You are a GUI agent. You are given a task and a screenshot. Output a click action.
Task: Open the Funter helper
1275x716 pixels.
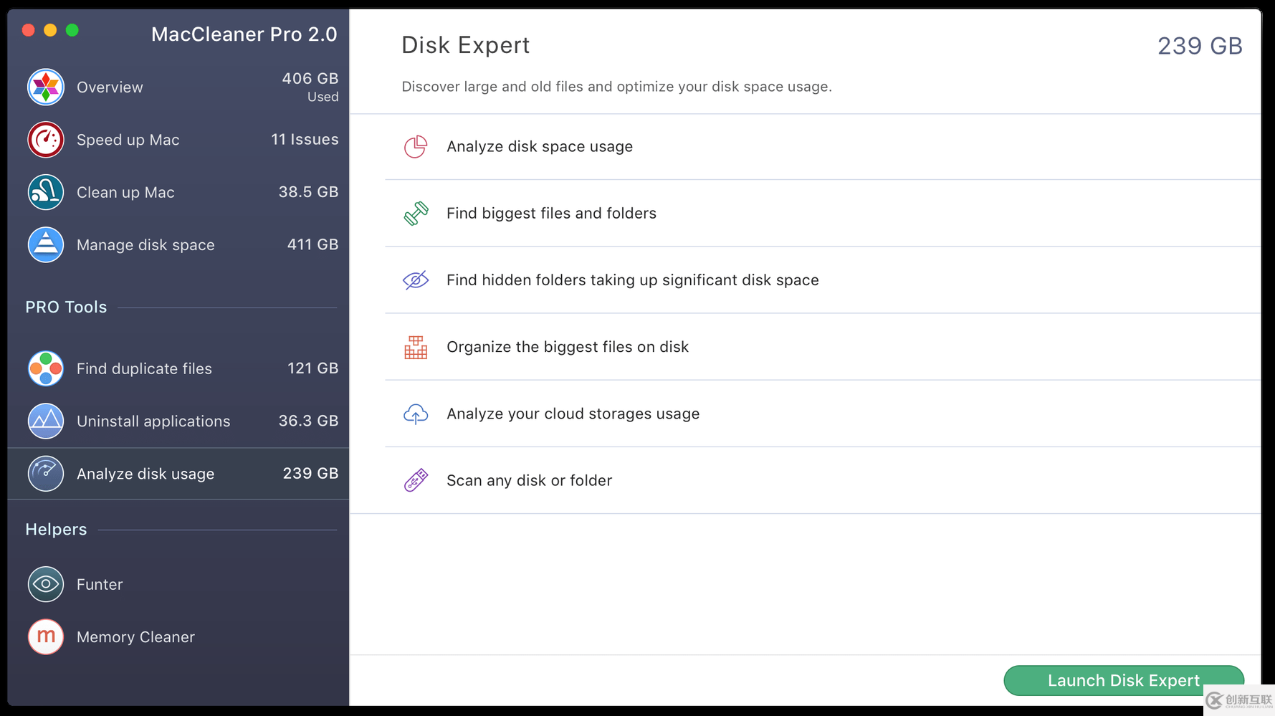tap(178, 584)
